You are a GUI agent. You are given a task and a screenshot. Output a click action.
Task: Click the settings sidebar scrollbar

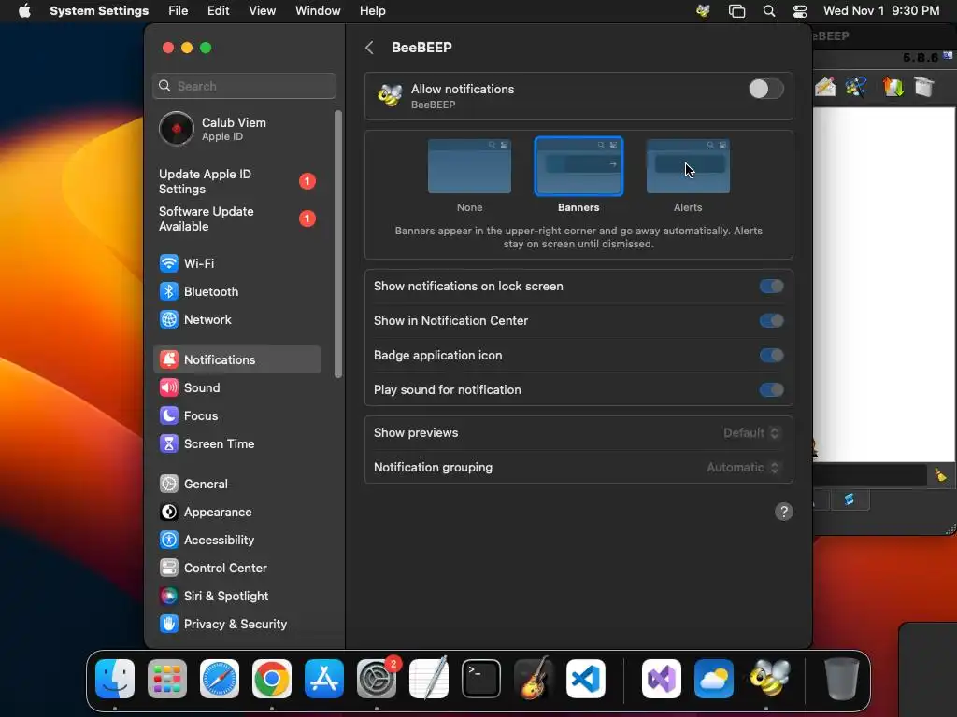pos(338,244)
